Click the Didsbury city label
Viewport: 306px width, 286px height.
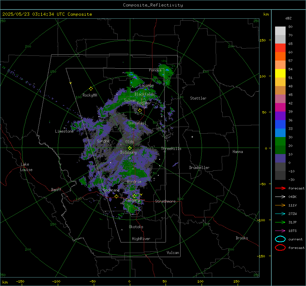pyautogui.click(x=129, y=152)
